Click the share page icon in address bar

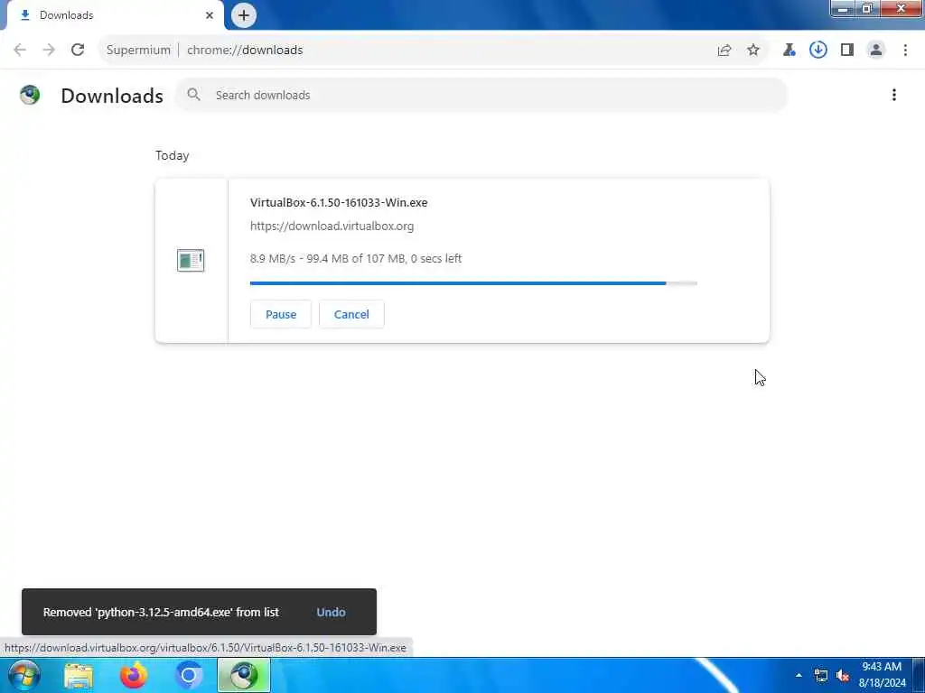[x=724, y=51]
